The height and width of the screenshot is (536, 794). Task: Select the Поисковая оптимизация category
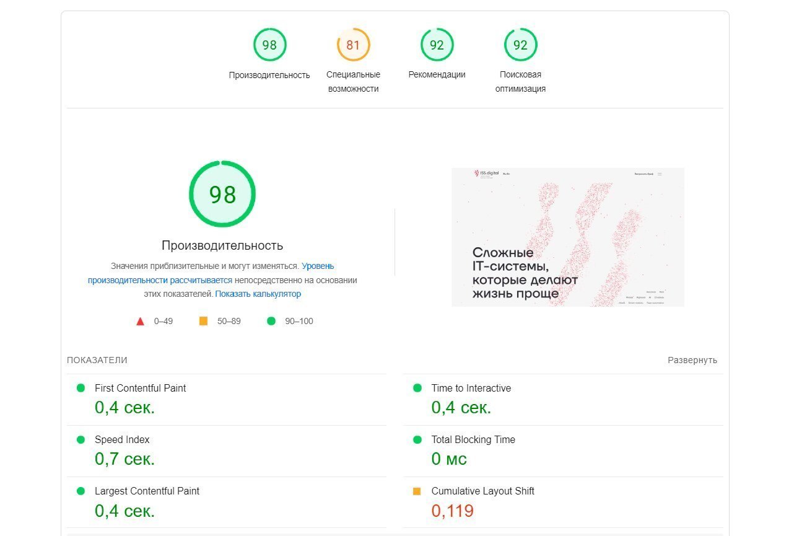point(520,81)
